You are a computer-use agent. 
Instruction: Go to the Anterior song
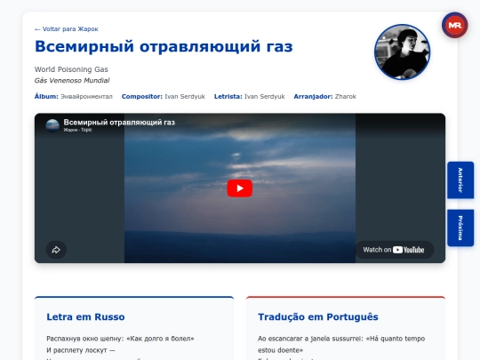[460, 180]
